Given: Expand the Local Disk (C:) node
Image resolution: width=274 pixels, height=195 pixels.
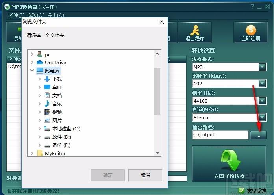Looking at the screenshot, I should [39, 128].
